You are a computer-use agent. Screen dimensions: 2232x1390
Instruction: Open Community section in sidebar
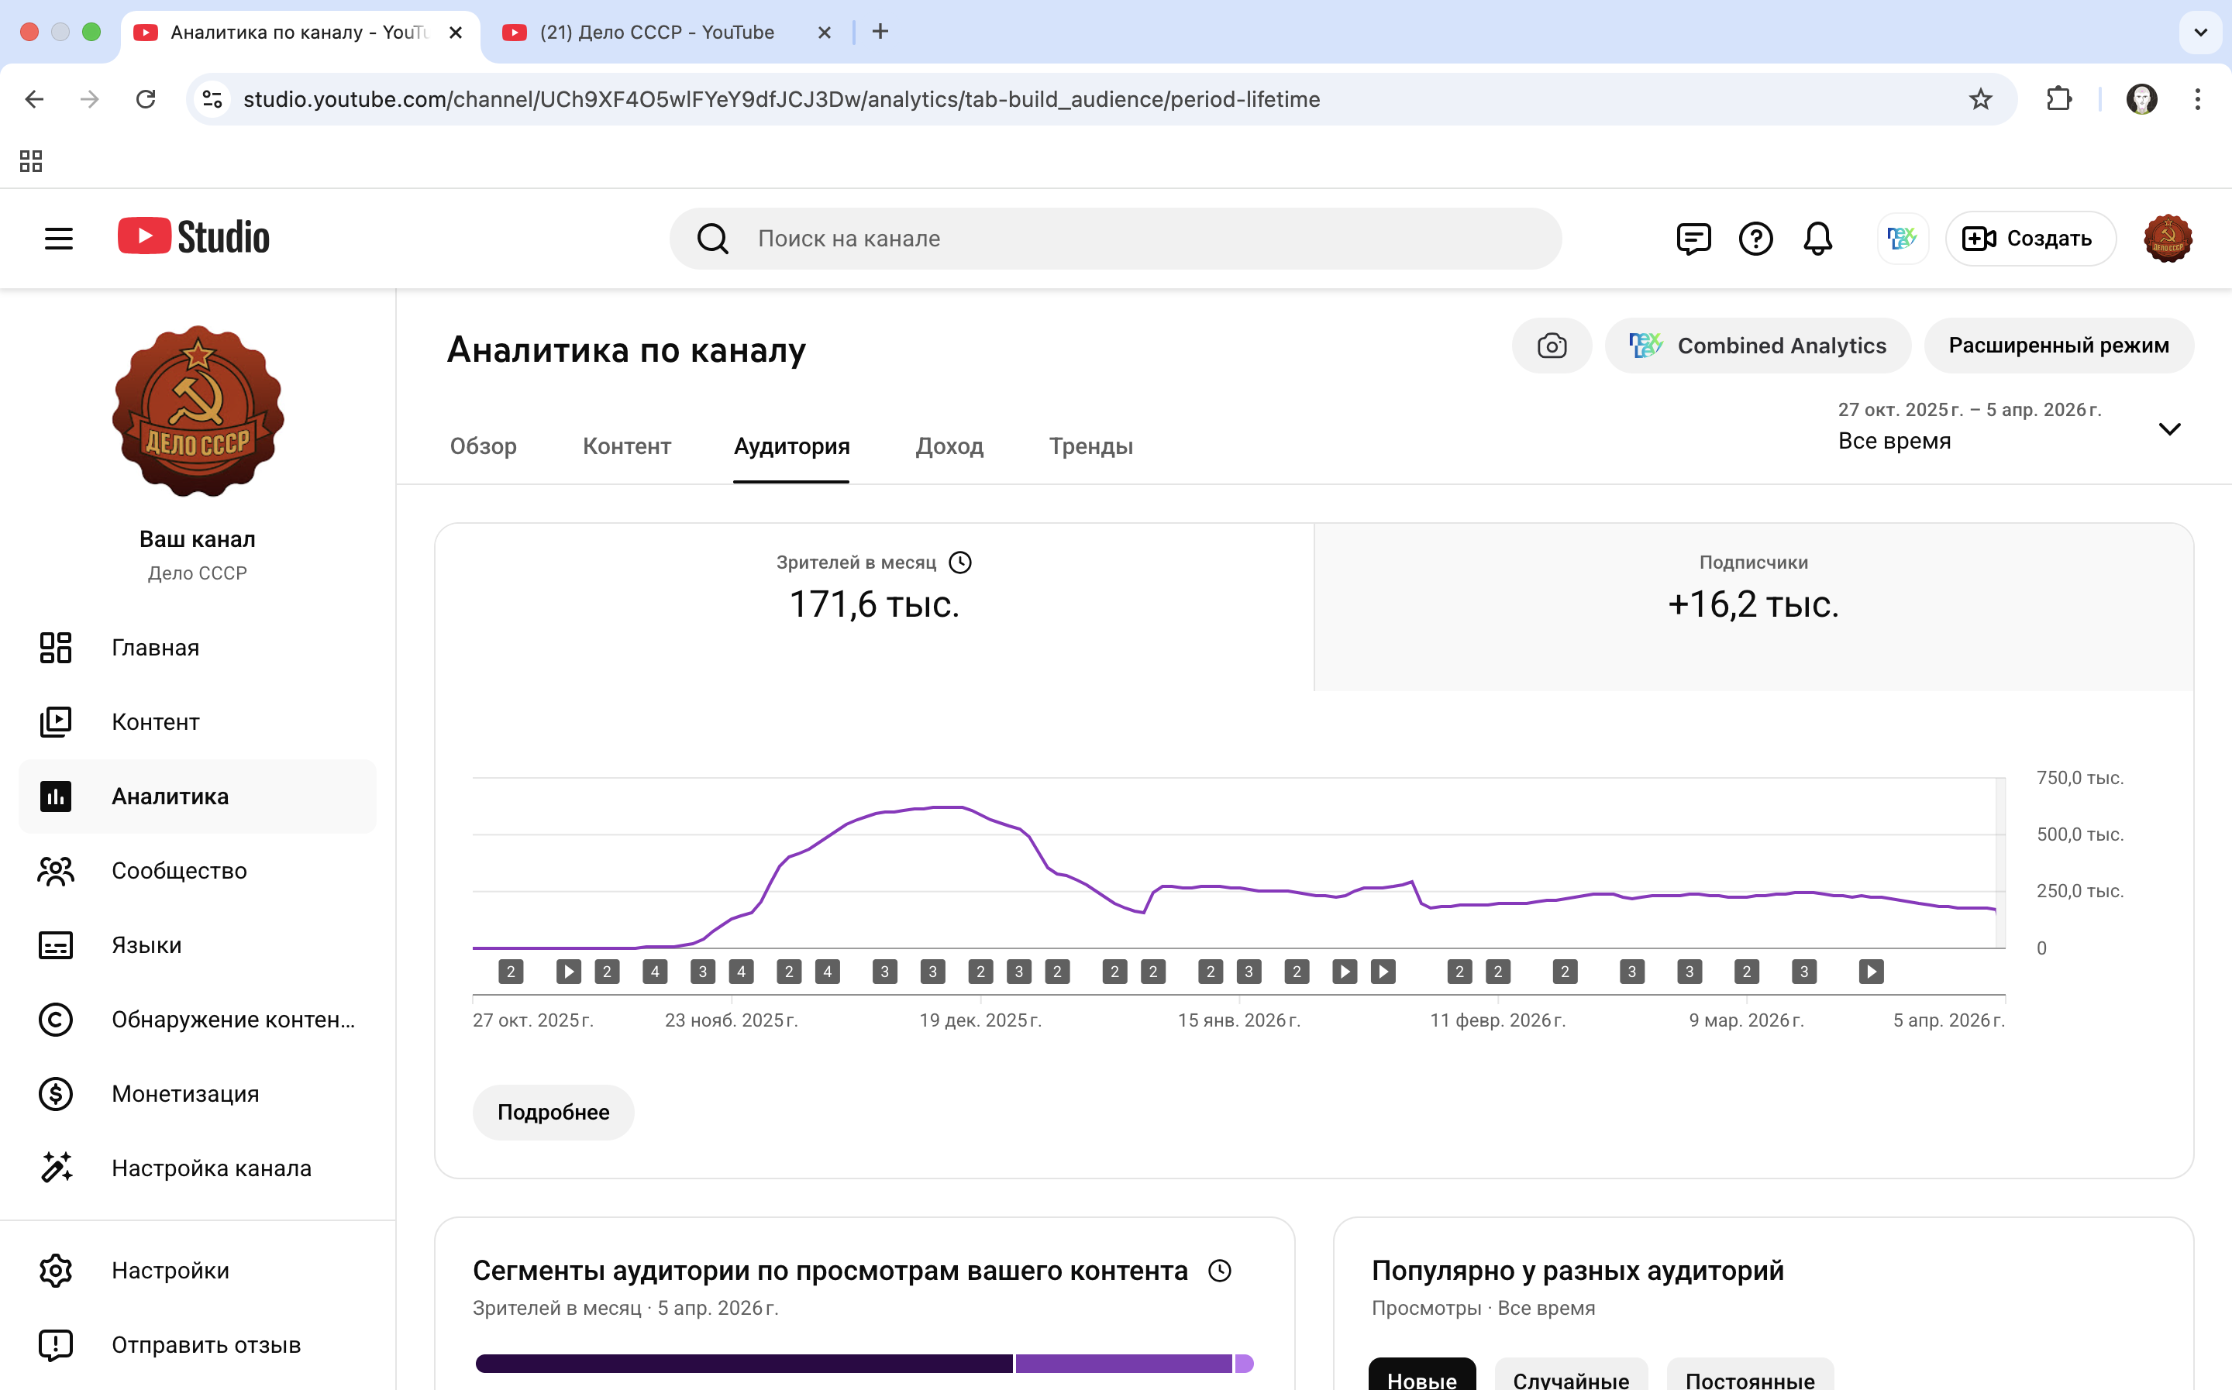pos(178,871)
